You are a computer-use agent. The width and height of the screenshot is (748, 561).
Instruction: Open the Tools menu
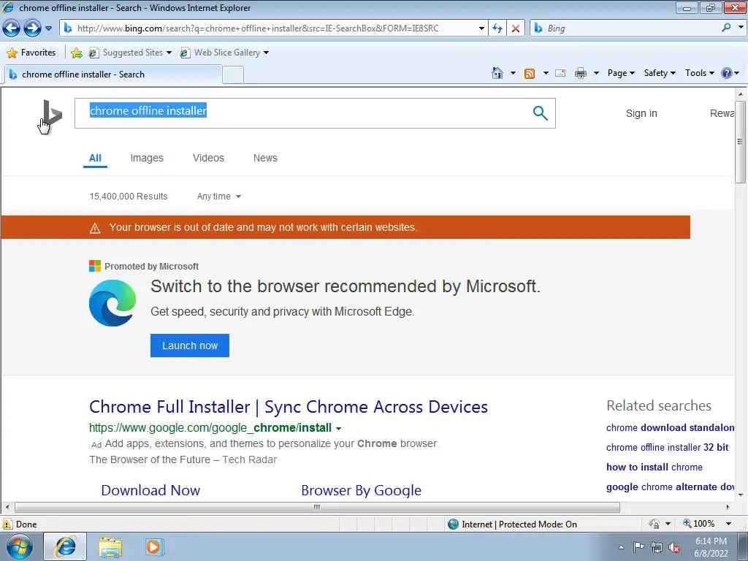(699, 73)
